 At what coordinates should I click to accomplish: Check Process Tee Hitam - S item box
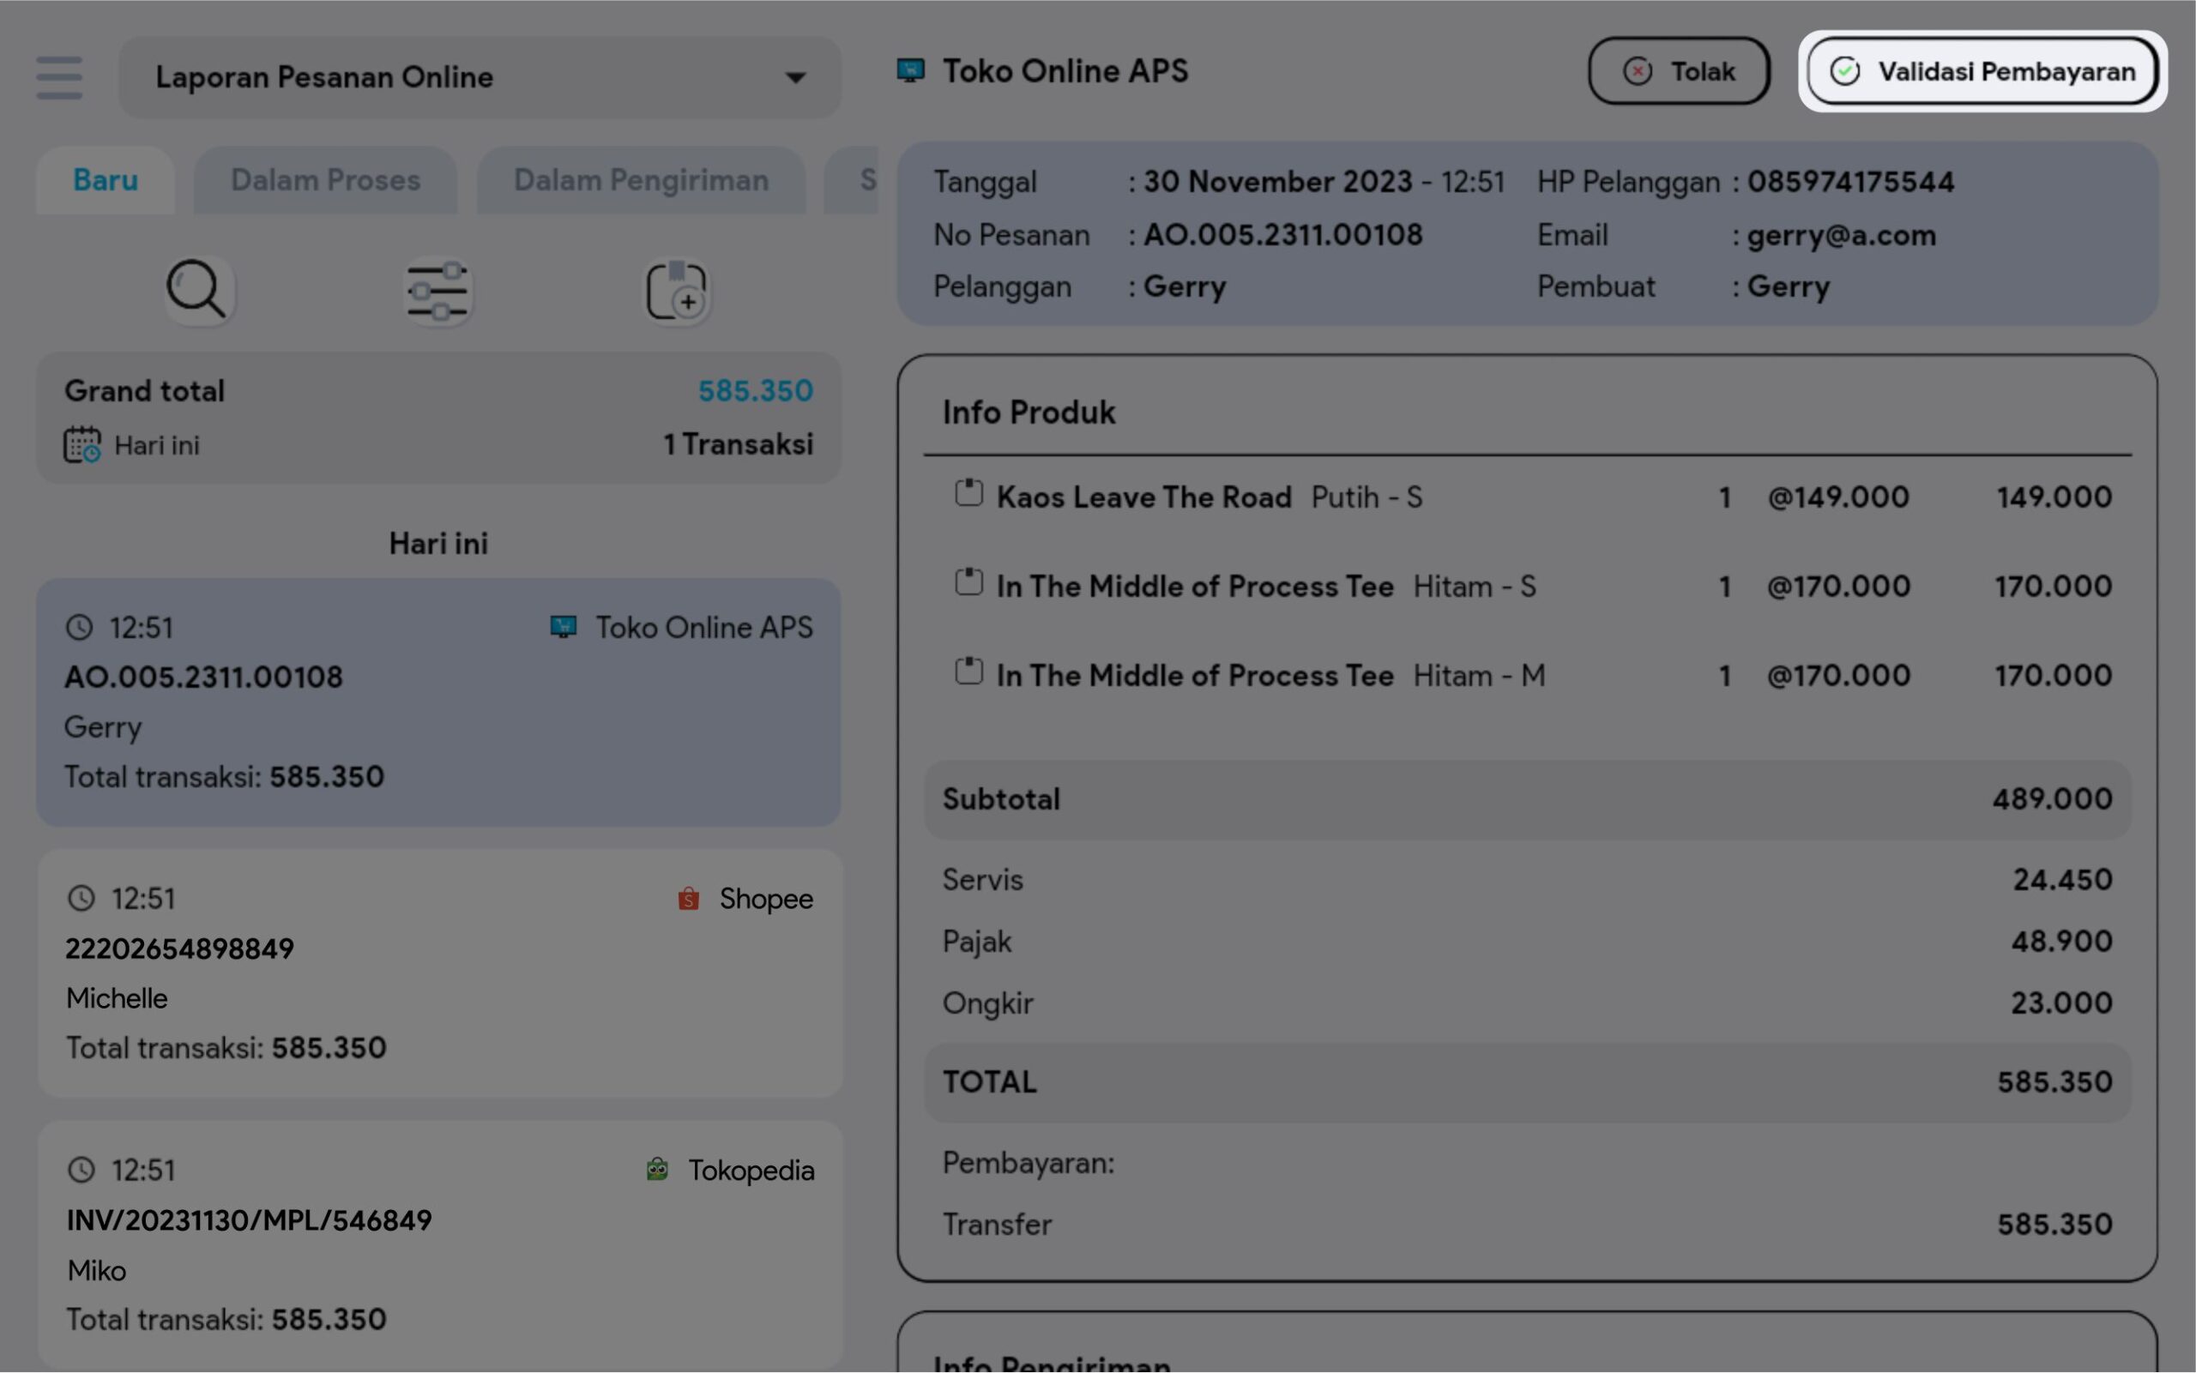click(968, 582)
